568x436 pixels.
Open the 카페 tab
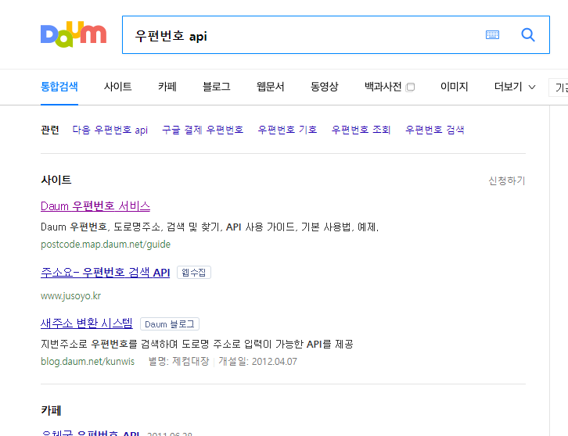(167, 87)
